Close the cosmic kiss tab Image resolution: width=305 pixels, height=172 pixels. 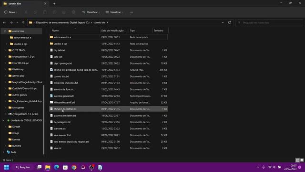pyautogui.click(x=45, y=3)
